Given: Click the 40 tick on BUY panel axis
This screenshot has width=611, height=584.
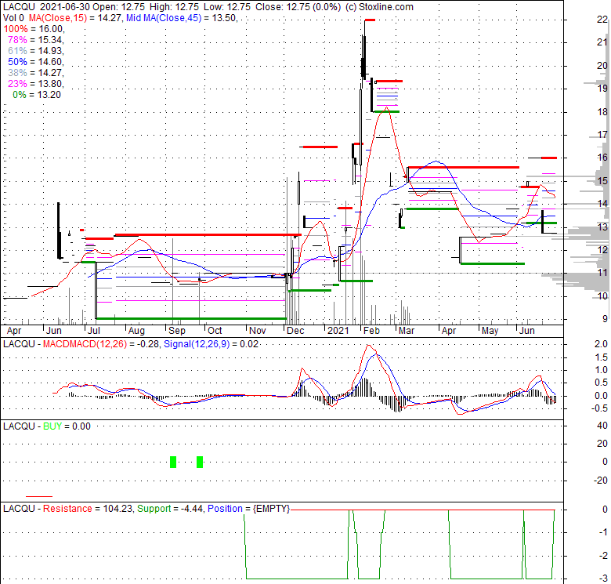Looking at the screenshot, I should (x=602, y=426).
